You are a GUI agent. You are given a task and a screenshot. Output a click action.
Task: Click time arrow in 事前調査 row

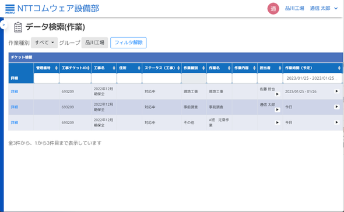tap(337, 107)
